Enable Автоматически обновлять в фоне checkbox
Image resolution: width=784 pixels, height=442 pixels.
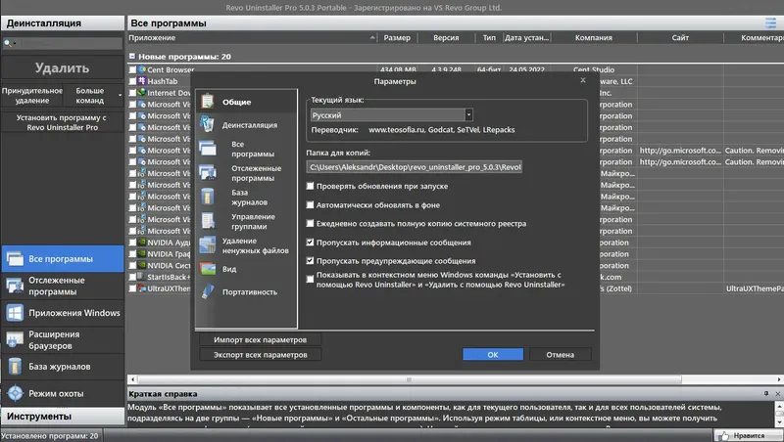point(310,205)
